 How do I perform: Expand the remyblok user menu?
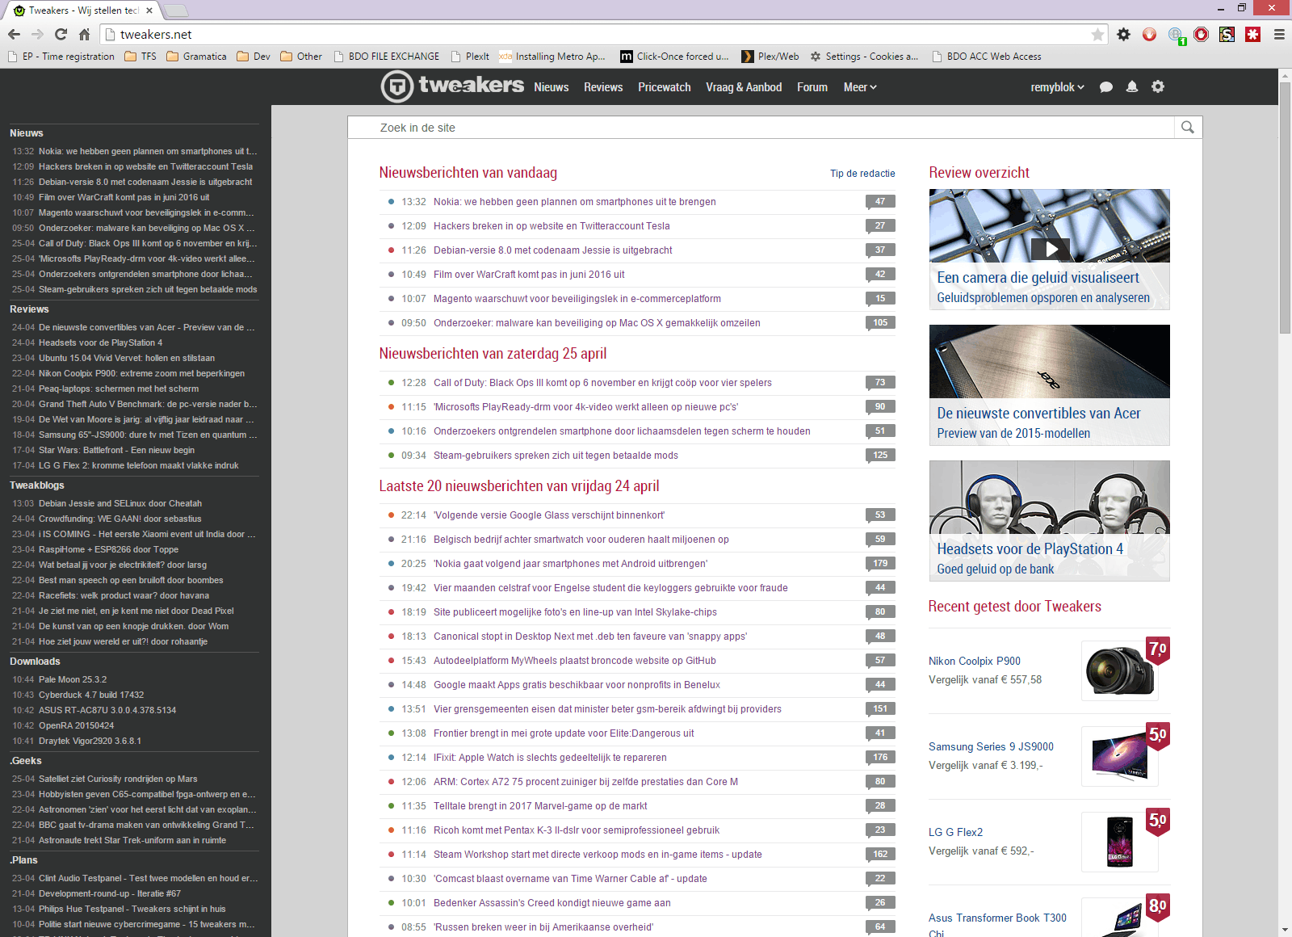coord(1057,87)
